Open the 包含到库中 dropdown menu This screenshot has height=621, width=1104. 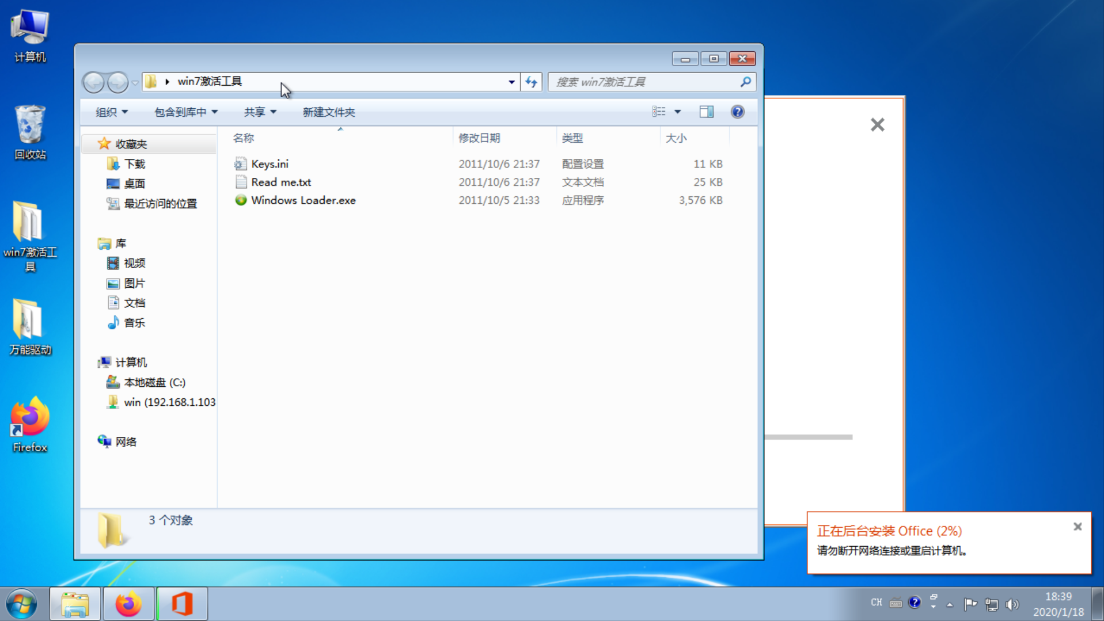click(185, 112)
